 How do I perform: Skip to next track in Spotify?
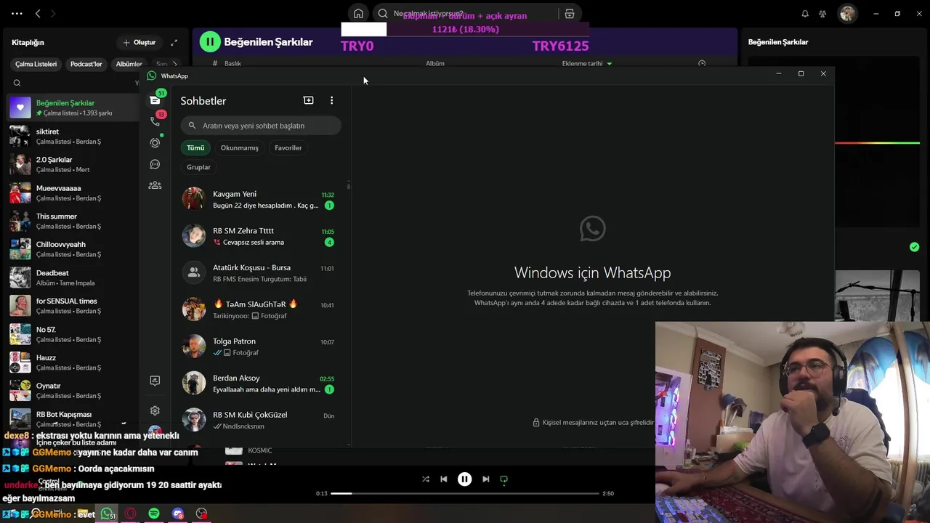[485, 479]
